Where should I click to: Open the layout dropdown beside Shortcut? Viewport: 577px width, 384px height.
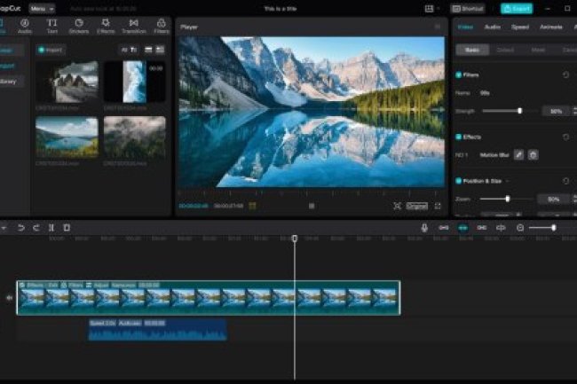432,8
